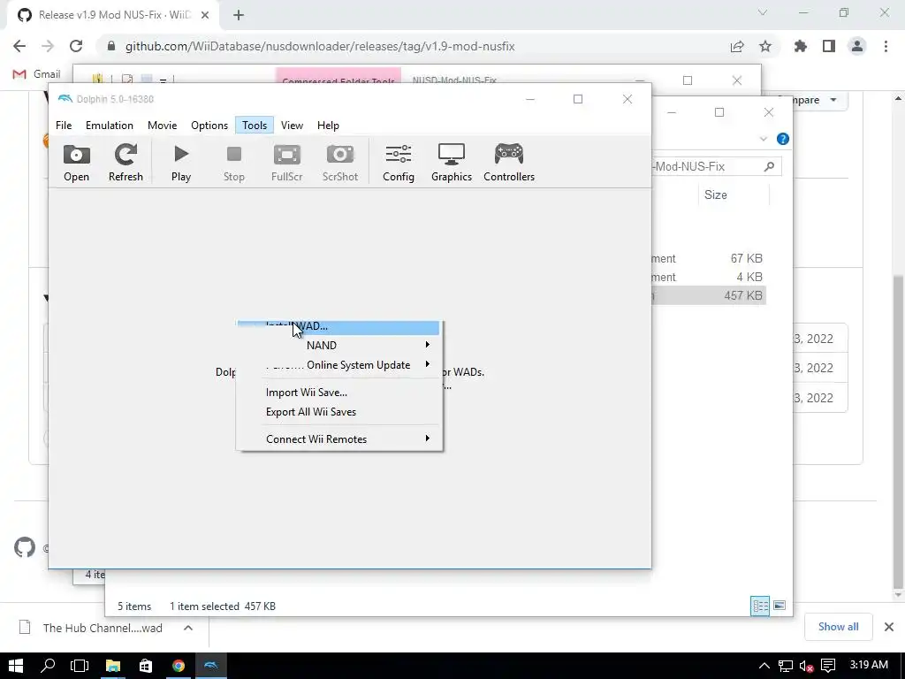This screenshot has height=679, width=905.
Task: Select the 4 KB file row
Action: tap(709, 277)
